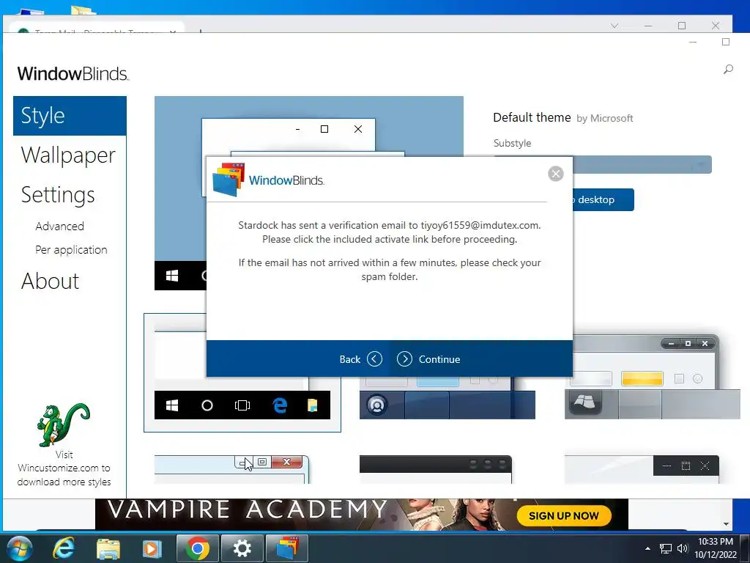Click the SIGN UP NOW ad button
Screen dimensions: 750x563
[x=564, y=515]
